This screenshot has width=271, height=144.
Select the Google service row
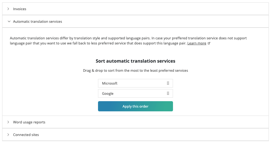[x=135, y=93]
